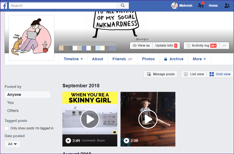Click the red 1 badge on Update Info
This screenshot has width=234, height=154.
point(176,46)
